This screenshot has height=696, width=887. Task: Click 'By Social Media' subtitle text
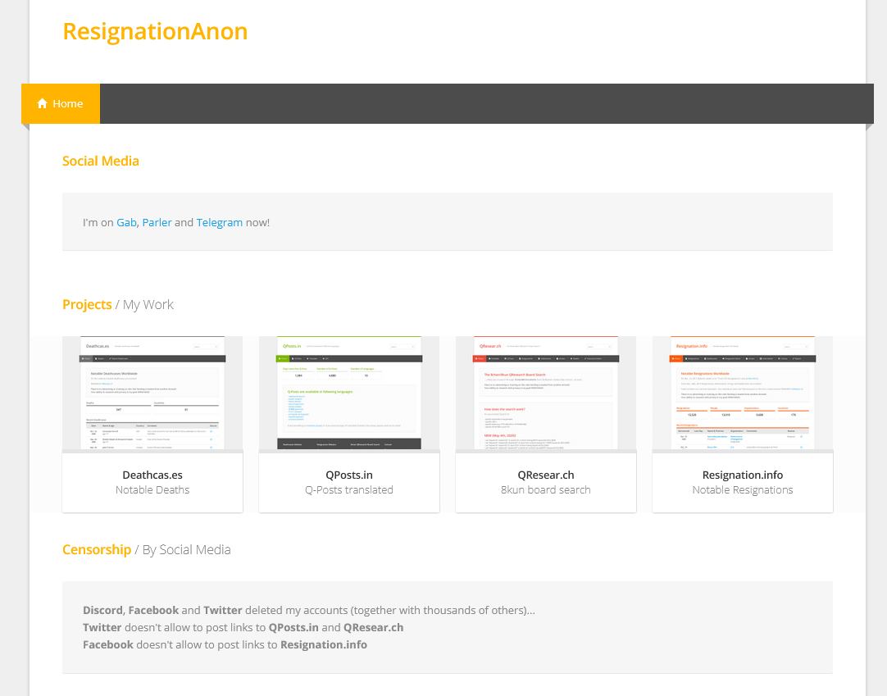click(187, 549)
